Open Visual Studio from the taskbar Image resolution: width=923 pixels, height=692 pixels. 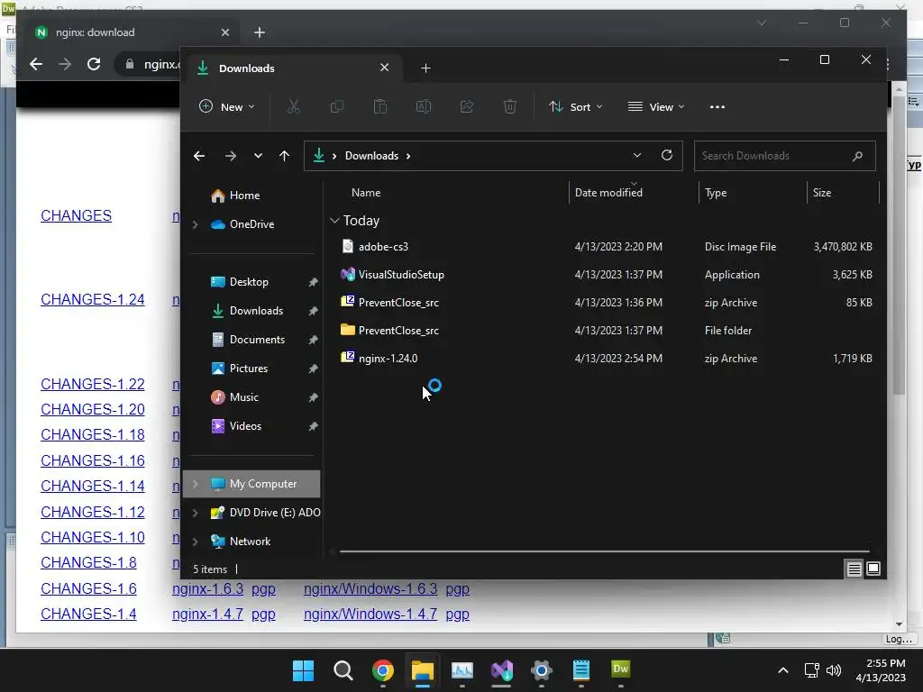pos(501,670)
